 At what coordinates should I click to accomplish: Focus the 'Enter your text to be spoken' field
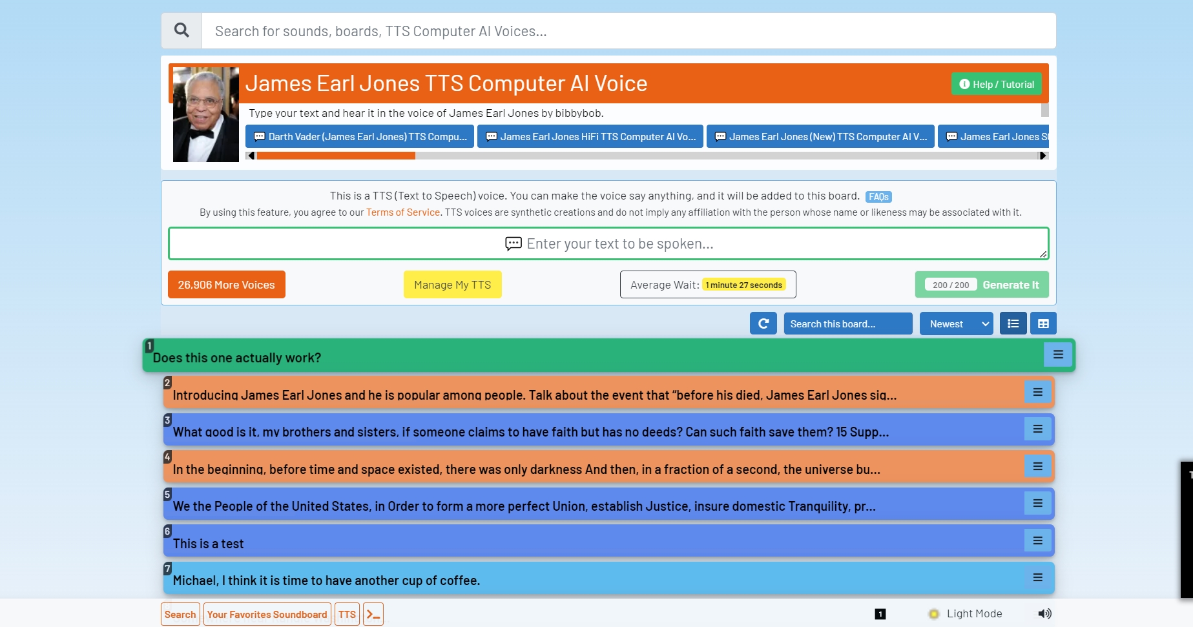coord(608,243)
